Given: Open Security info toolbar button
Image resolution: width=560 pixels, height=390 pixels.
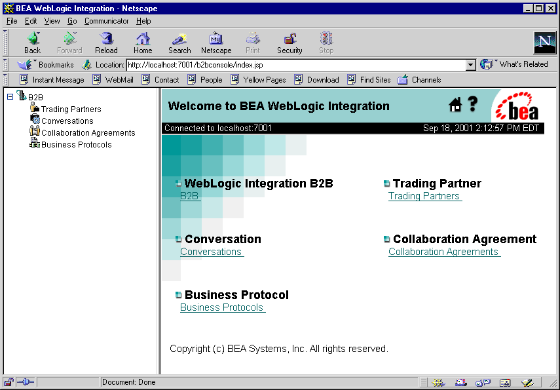Looking at the screenshot, I should [x=289, y=43].
